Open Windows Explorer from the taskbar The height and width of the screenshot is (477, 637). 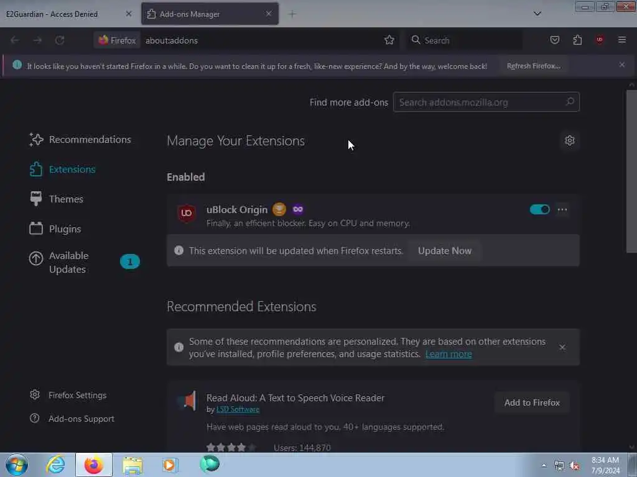click(133, 465)
